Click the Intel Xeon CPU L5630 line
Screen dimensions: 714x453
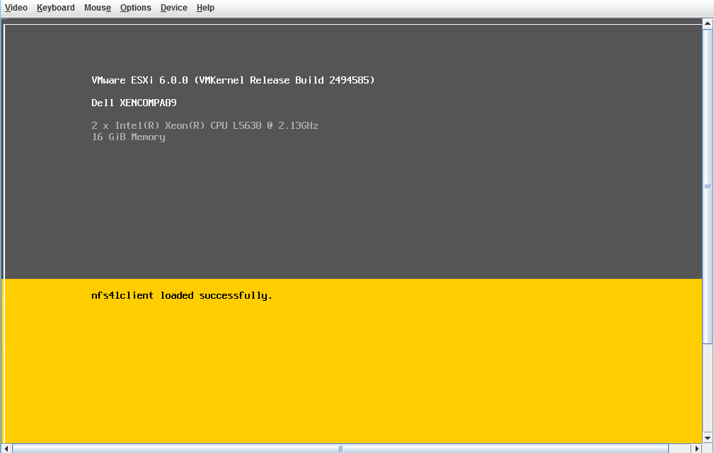tap(205, 126)
